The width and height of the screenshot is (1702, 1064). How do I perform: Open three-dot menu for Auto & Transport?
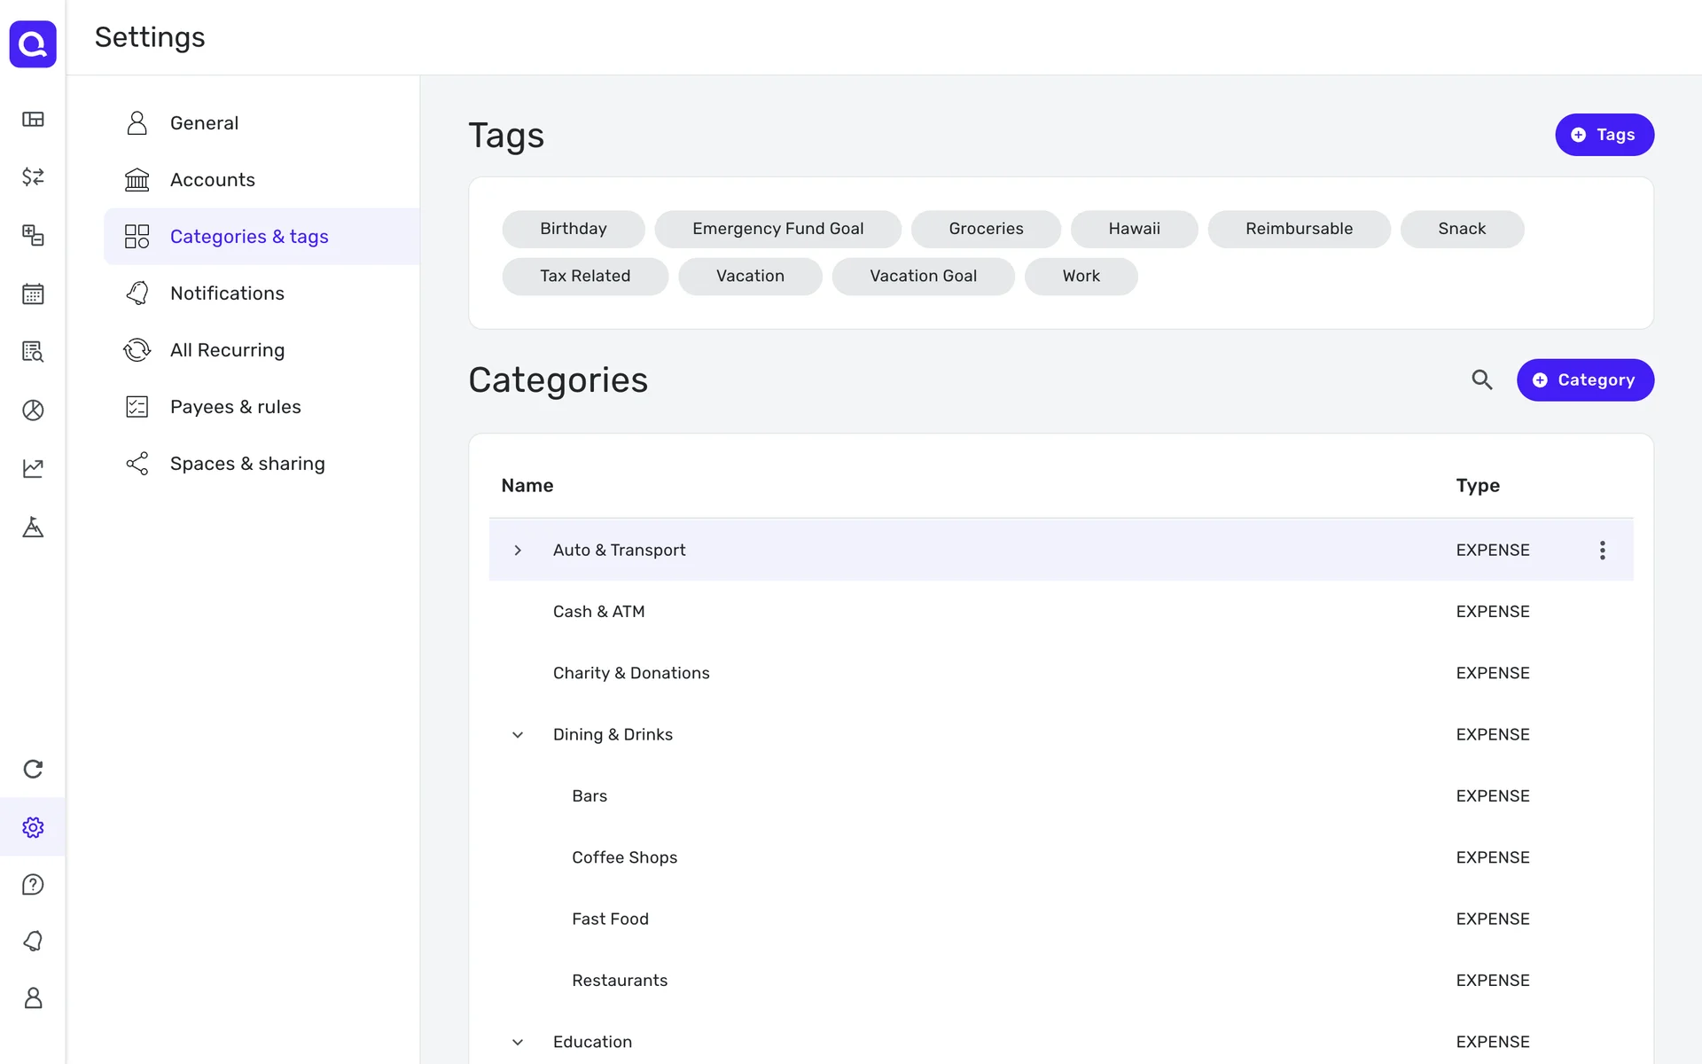click(x=1602, y=550)
